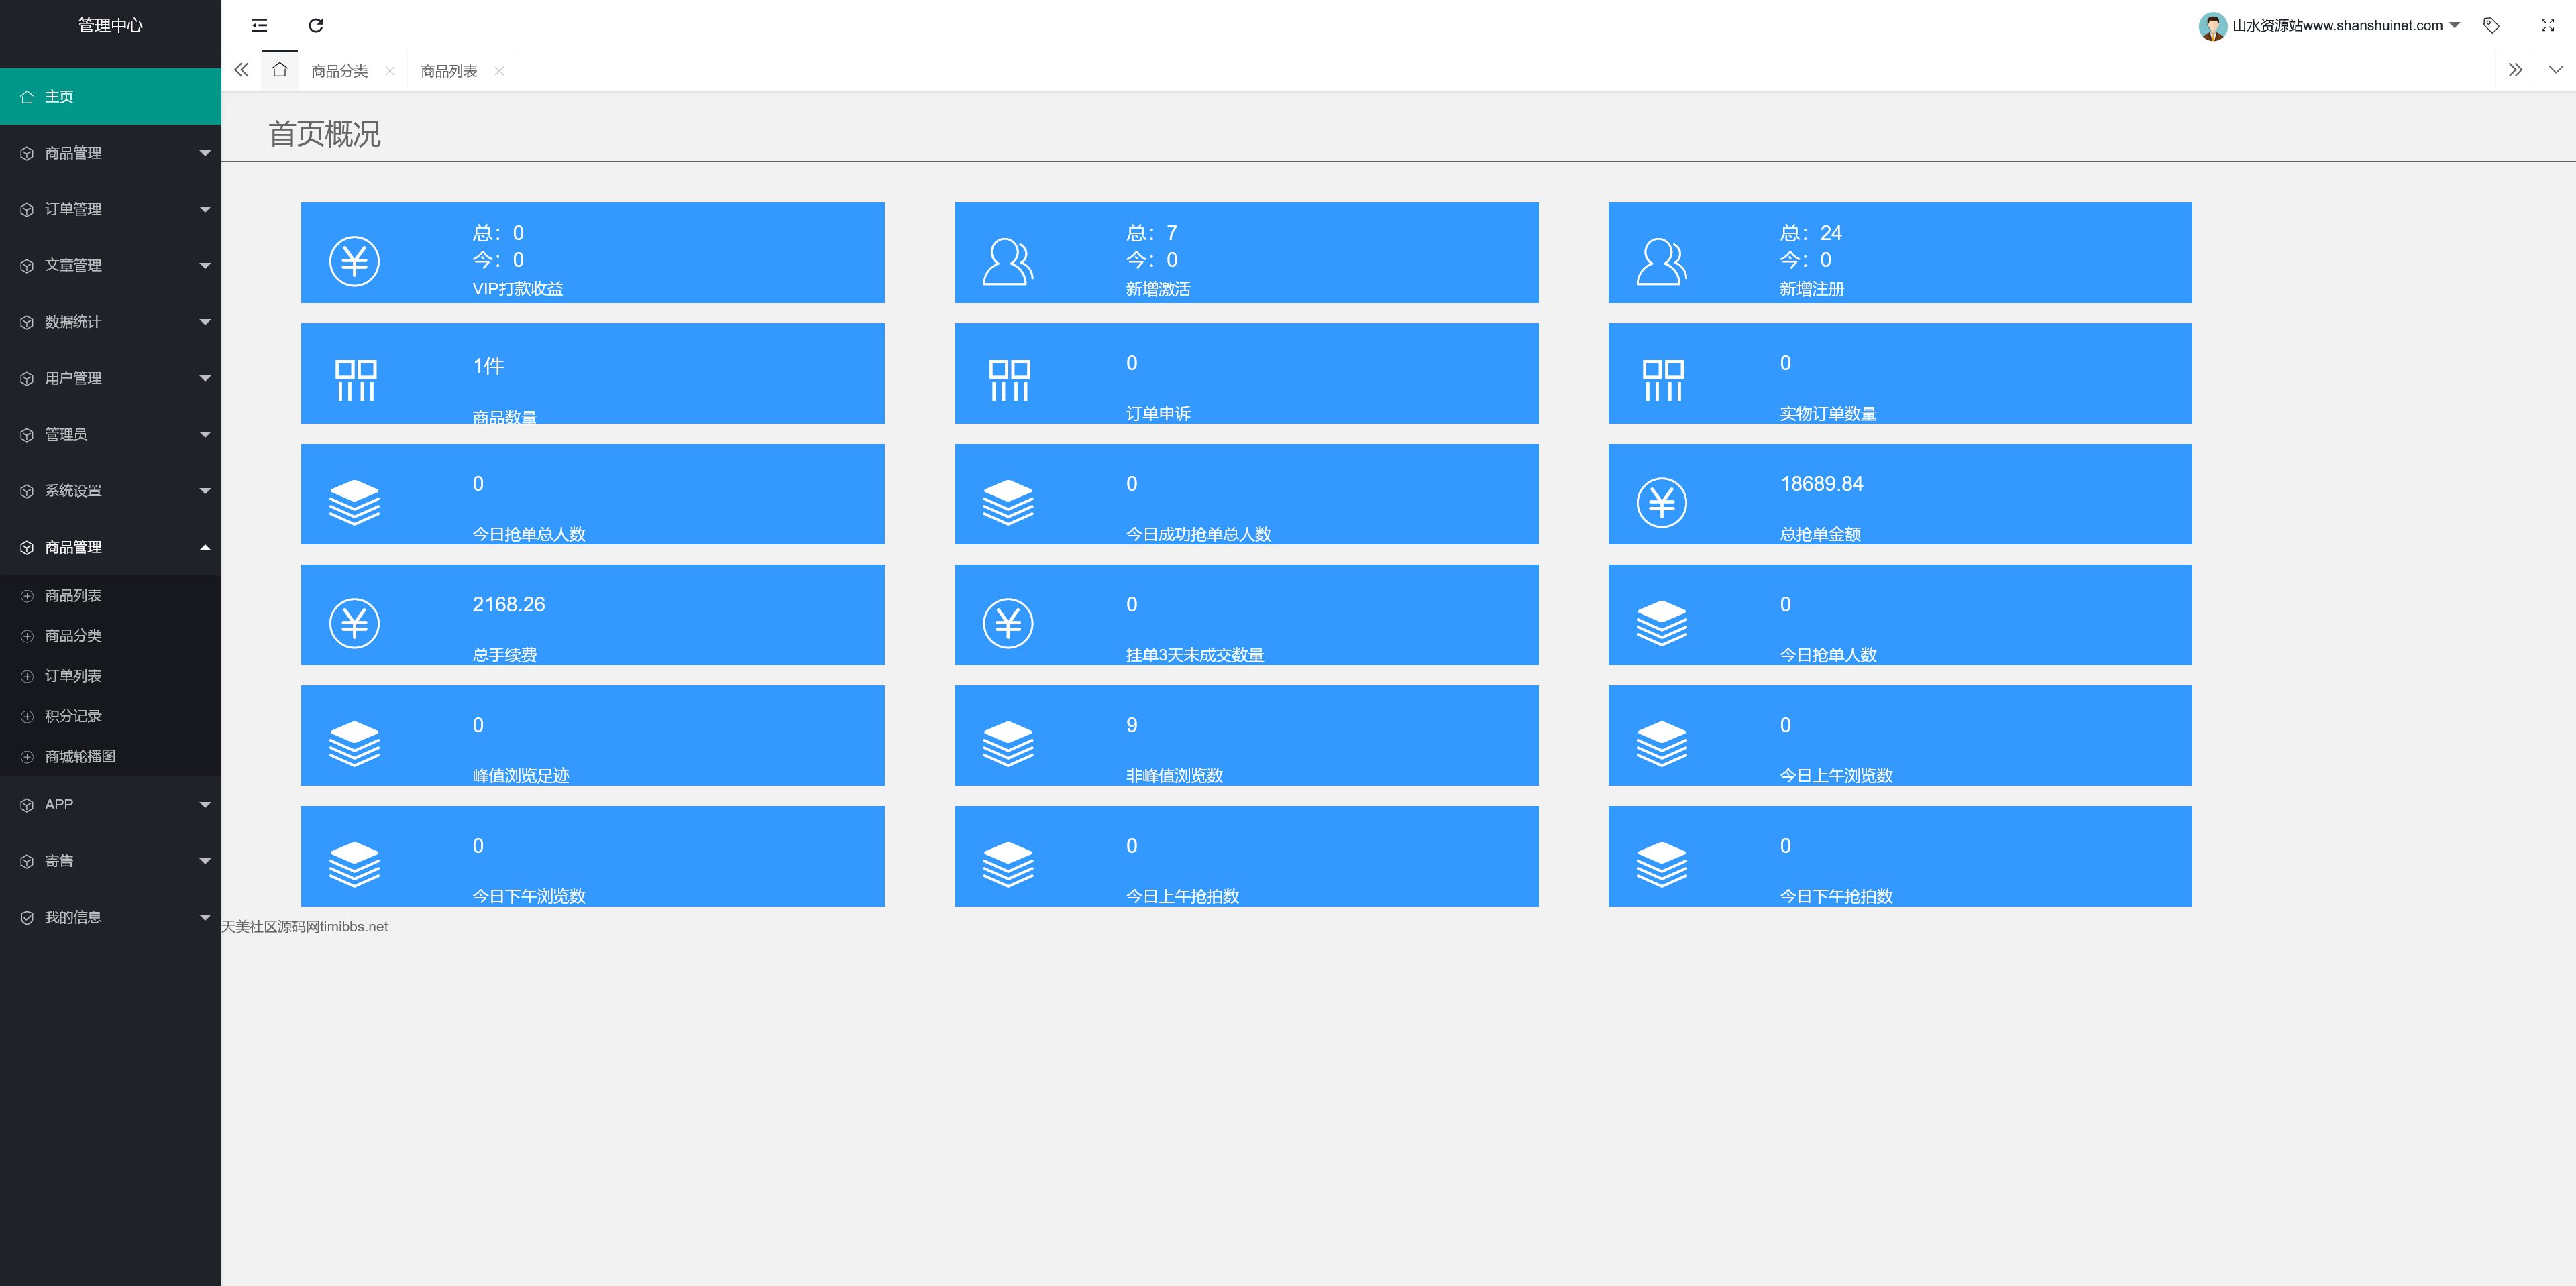Toggle the sidebar collapse hamburger icon

pyautogui.click(x=259, y=25)
